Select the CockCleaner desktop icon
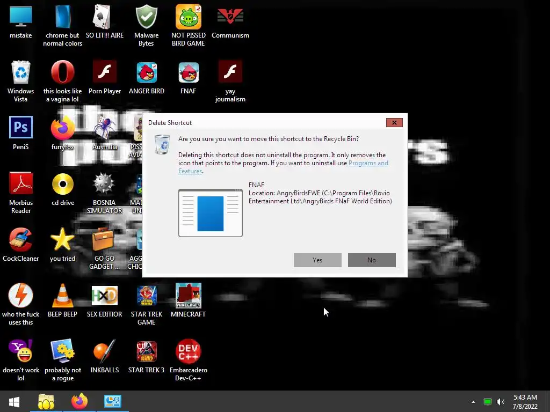Image resolution: width=550 pixels, height=412 pixels. click(21, 240)
